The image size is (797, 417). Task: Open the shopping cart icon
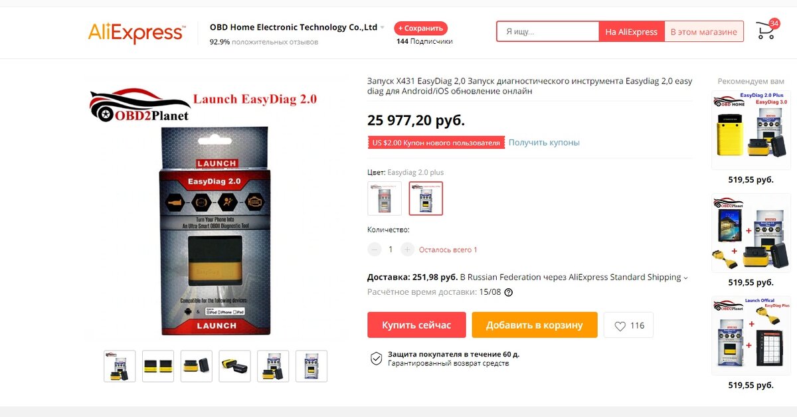coord(767,30)
